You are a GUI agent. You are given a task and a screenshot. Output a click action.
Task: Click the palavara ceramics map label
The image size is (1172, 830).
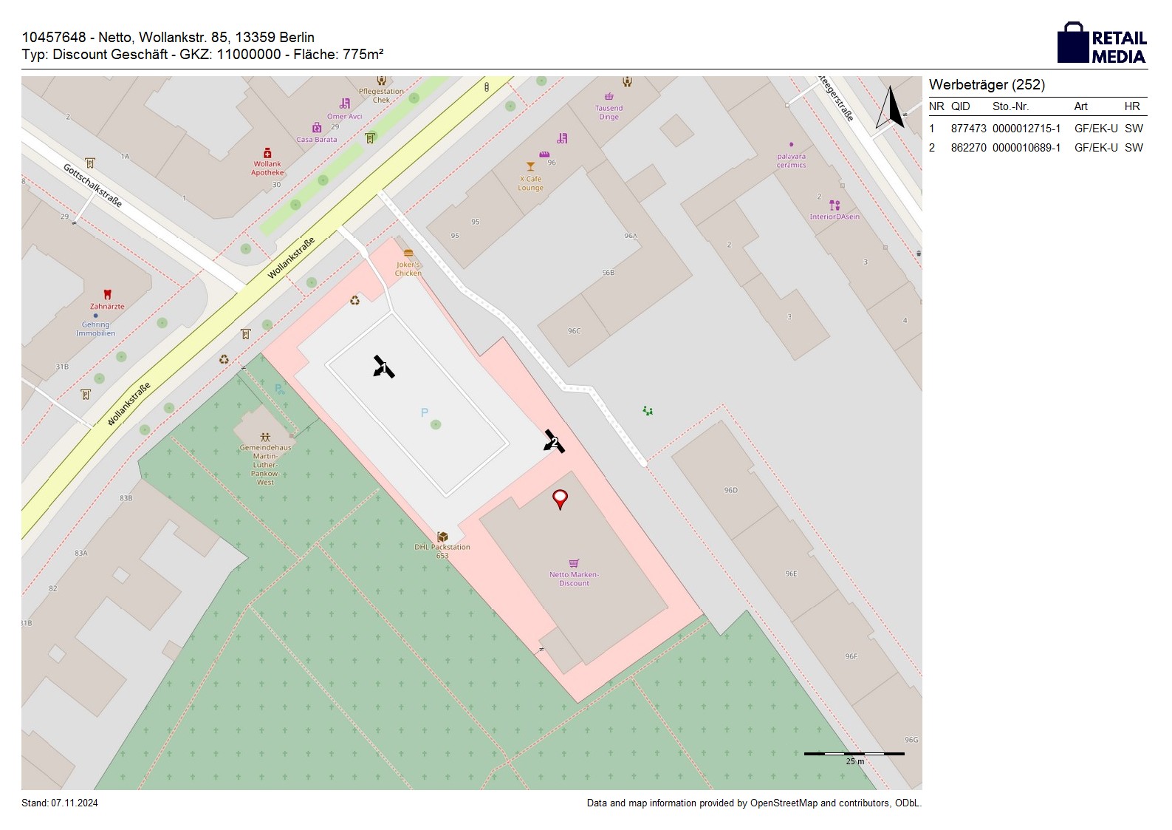tap(791, 160)
